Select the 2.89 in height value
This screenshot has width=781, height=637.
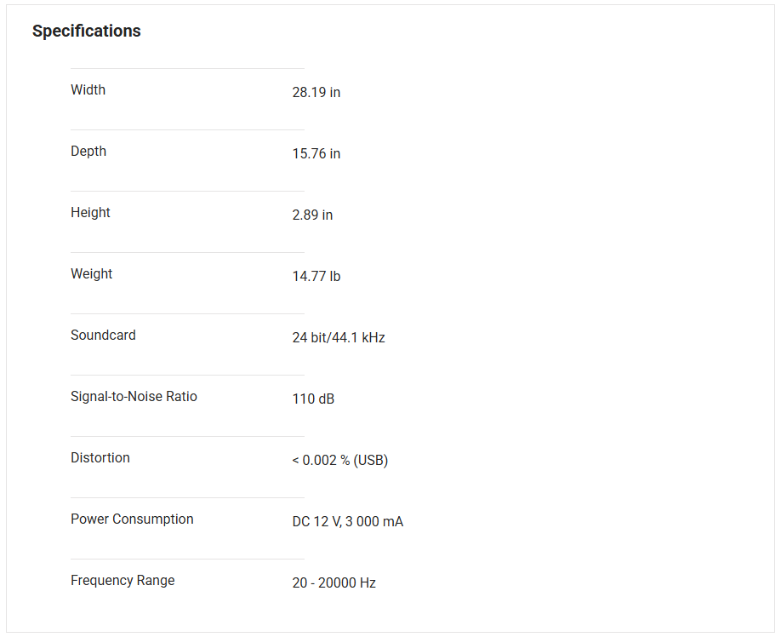312,215
